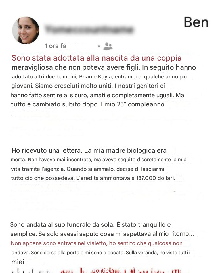Click the friends audience icon
The image size is (218, 273).
point(108,46)
